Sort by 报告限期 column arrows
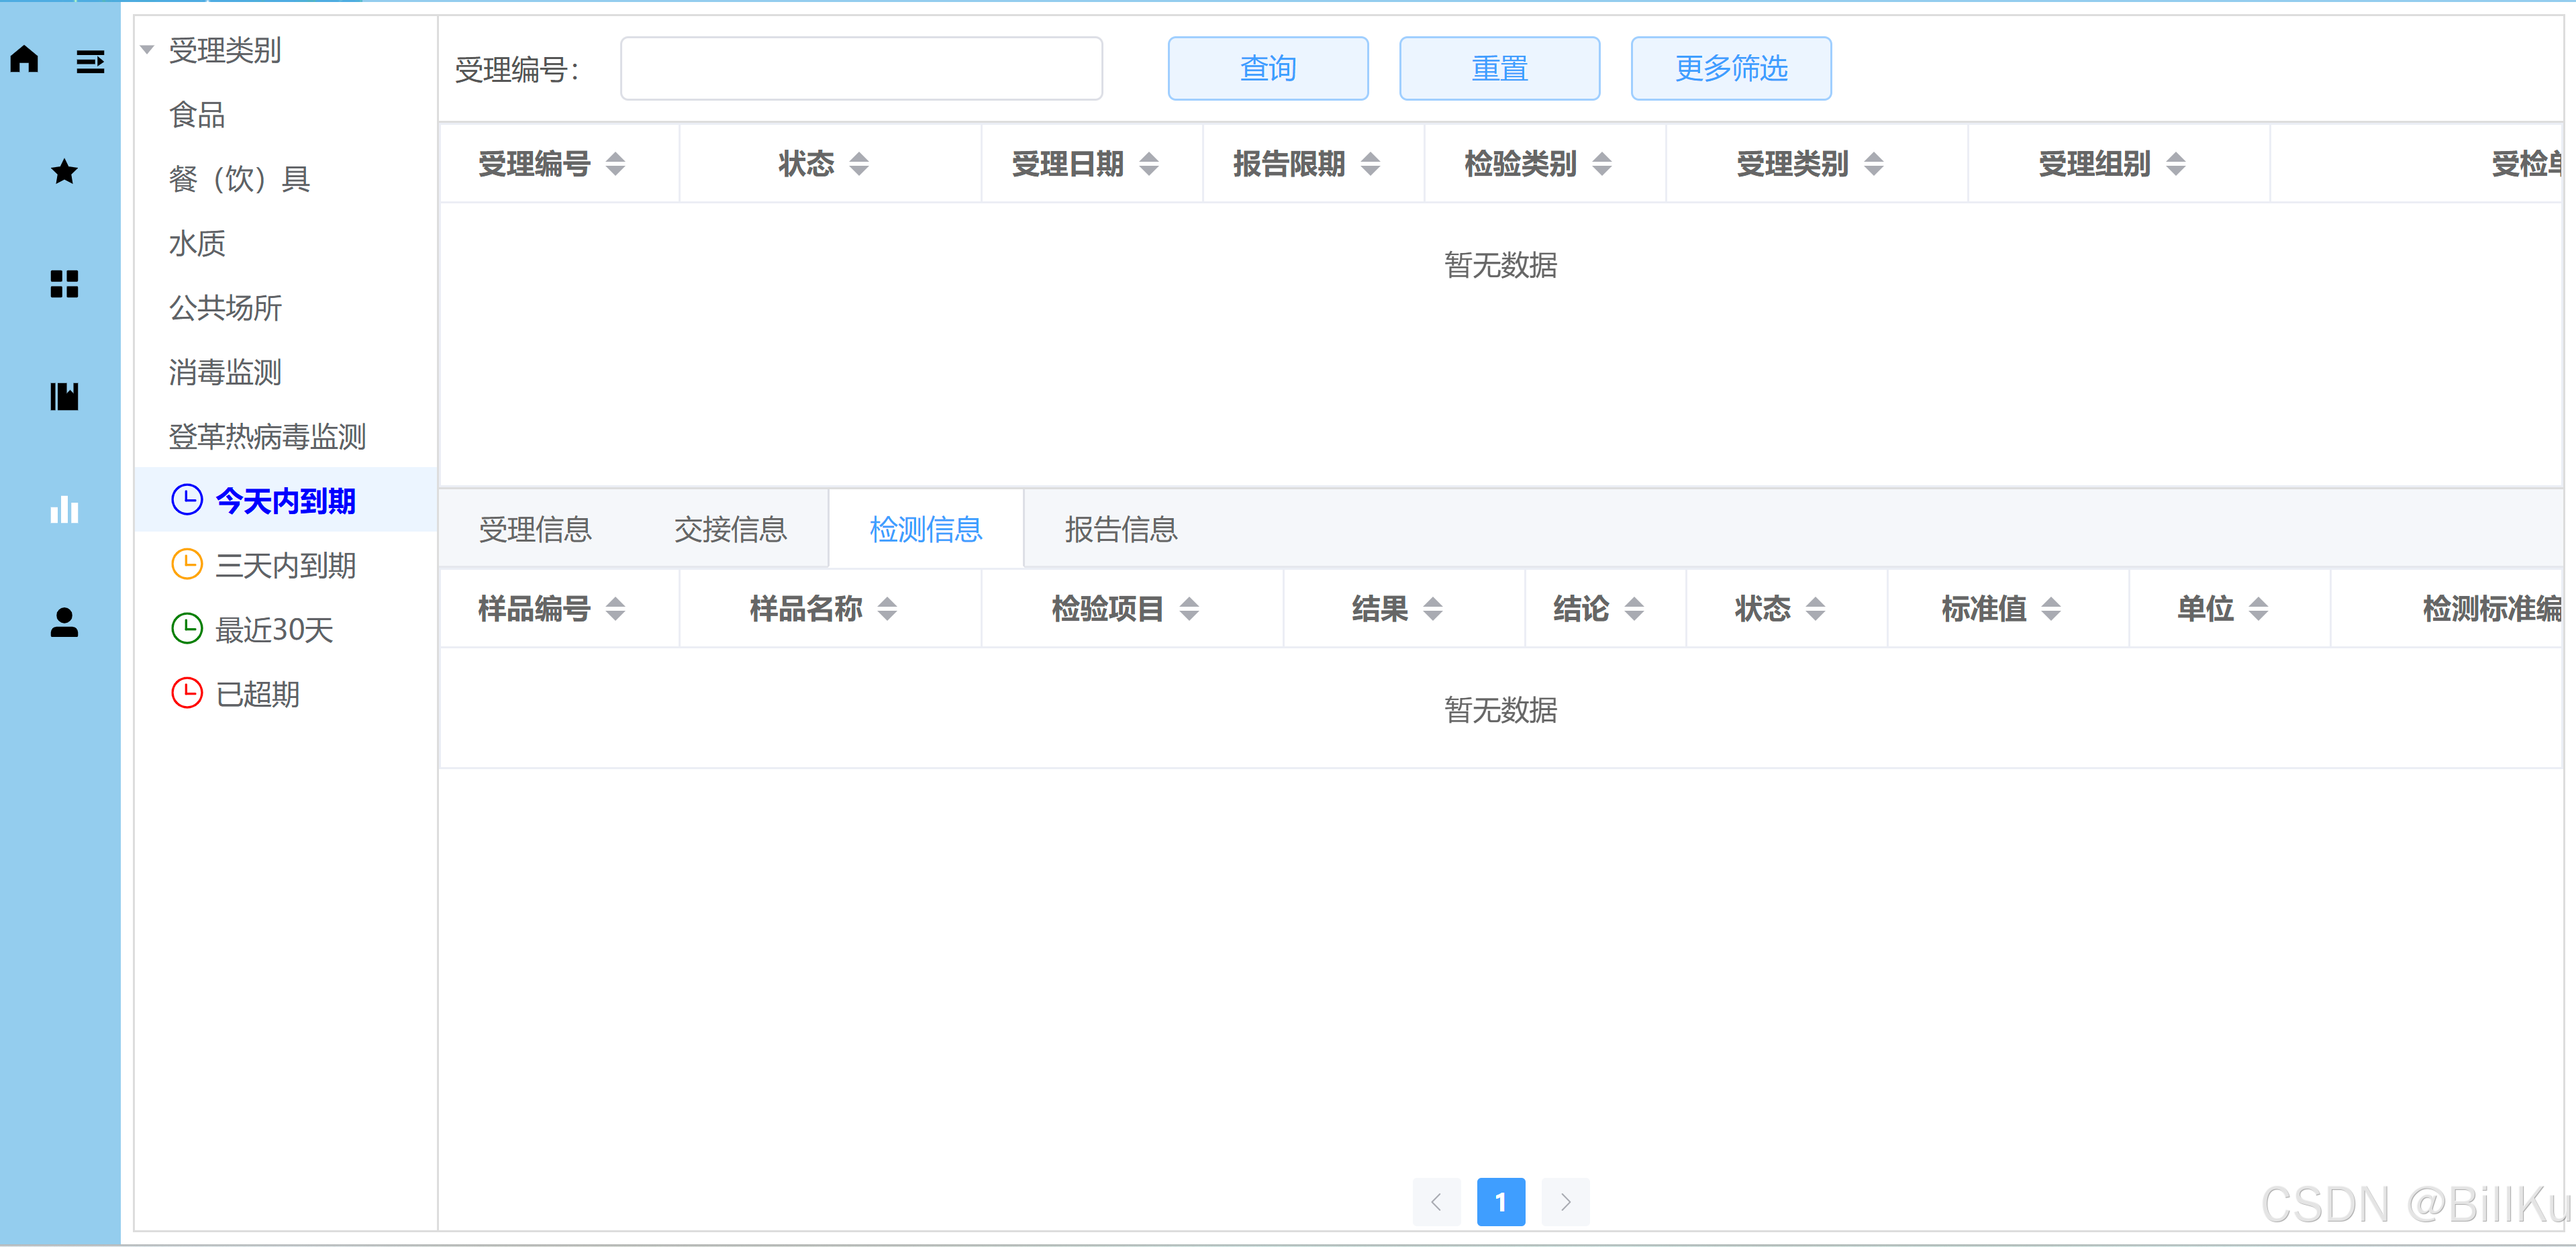The image size is (2576, 1247). (x=1370, y=164)
